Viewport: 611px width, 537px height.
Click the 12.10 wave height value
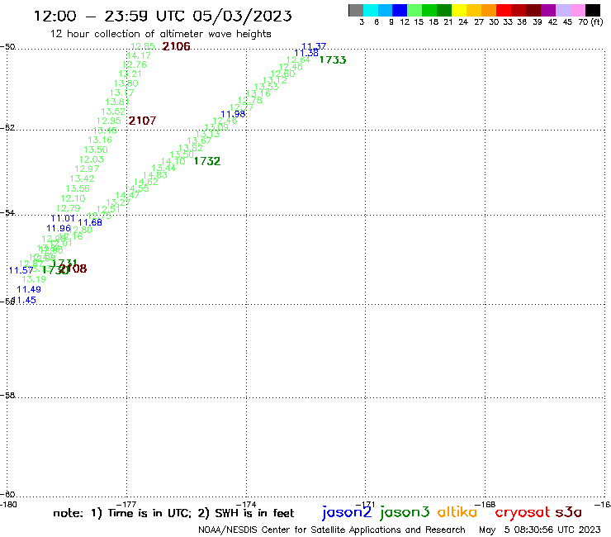tap(73, 198)
